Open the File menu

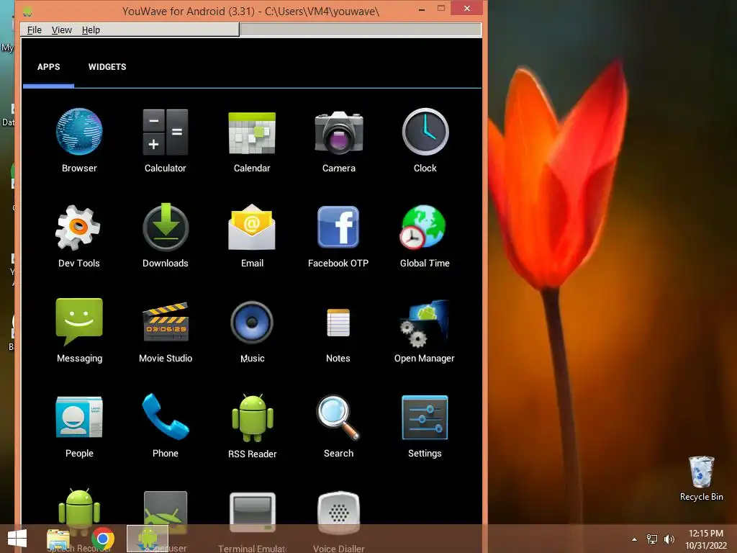point(35,30)
